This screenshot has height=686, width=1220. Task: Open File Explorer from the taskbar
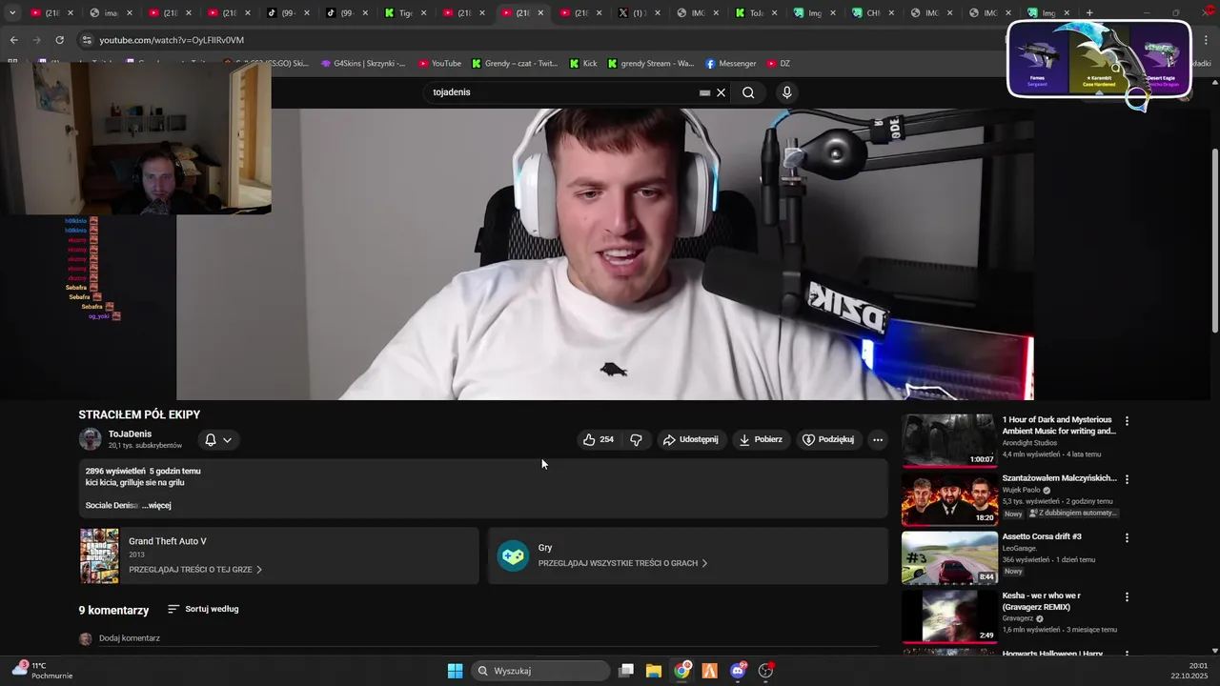tap(654, 671)
